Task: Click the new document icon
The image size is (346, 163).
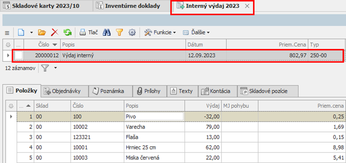Action: click(x=21, y=32)
